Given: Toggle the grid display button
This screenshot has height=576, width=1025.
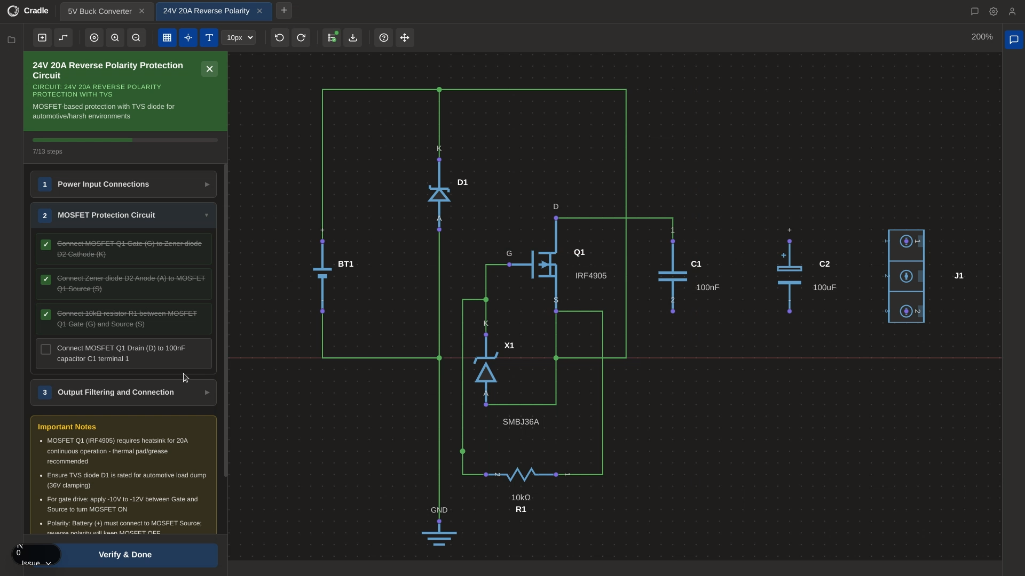Looking at the screenshot, I should [x=167, y=37].
